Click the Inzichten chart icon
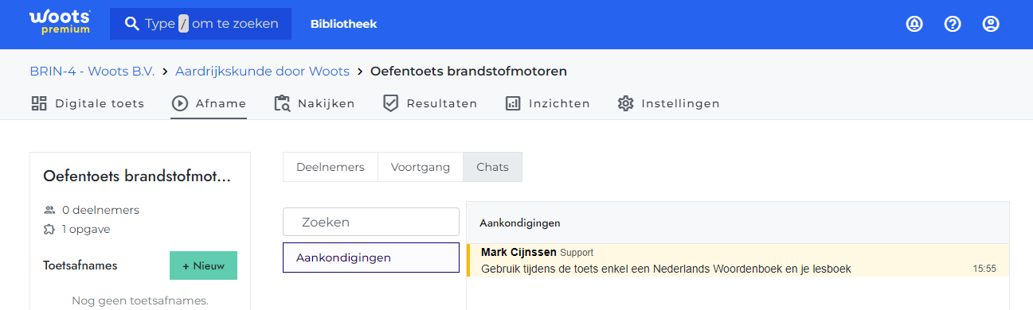This screenshot has height=310, width=1033. (x=513, y=103)
